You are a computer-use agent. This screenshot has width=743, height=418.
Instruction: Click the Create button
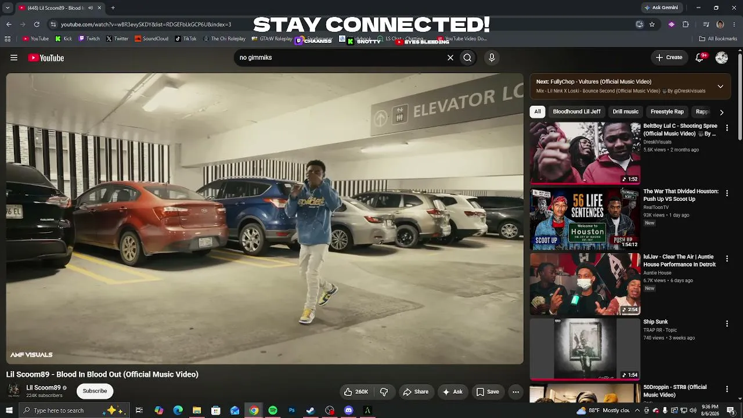[669, 57]
